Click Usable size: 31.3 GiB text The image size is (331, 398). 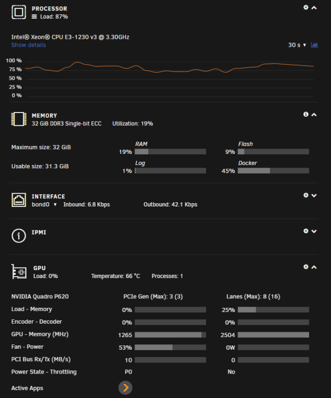tap(40, 166)
